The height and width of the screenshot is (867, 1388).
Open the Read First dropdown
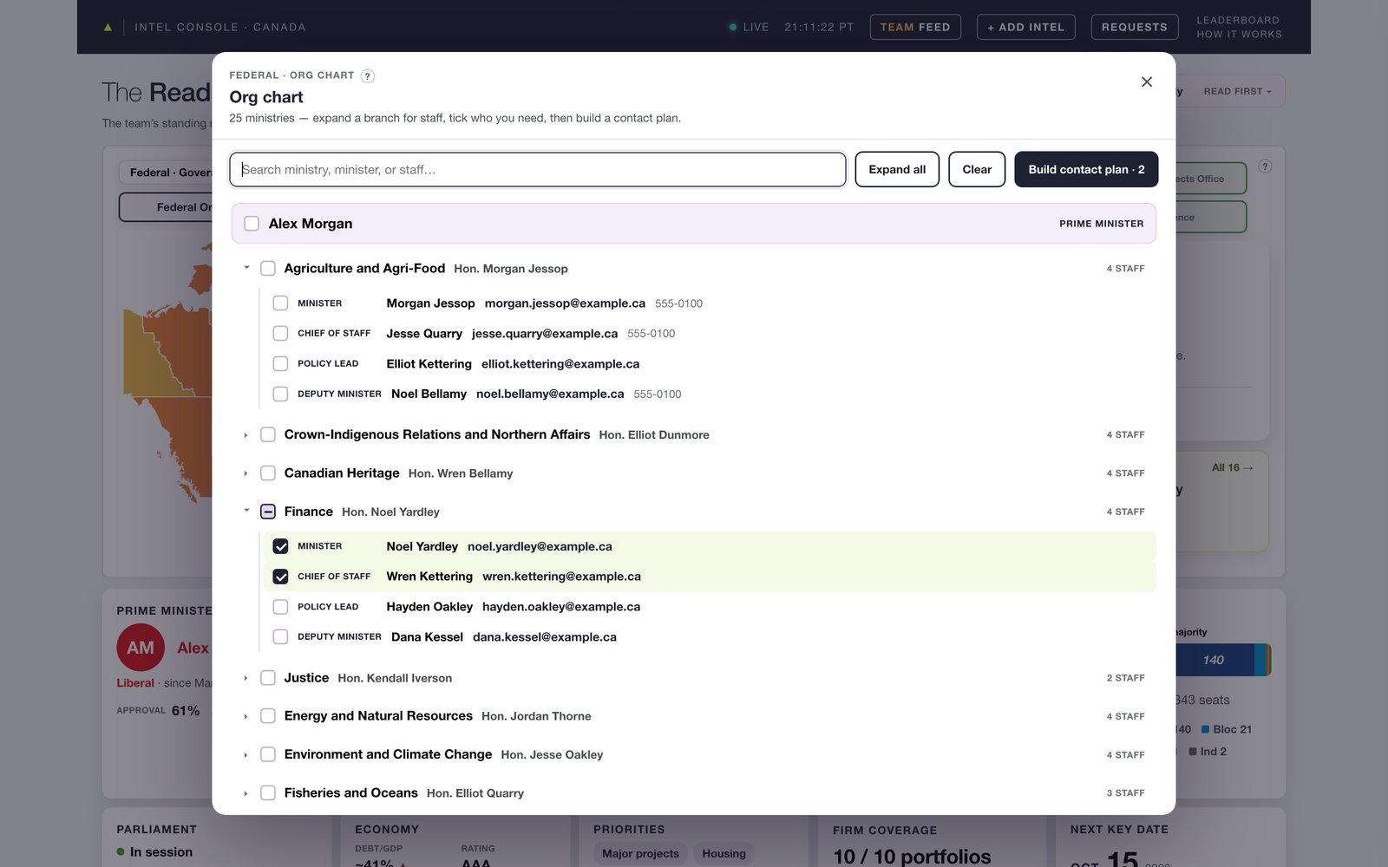[x=1237, y=91]
